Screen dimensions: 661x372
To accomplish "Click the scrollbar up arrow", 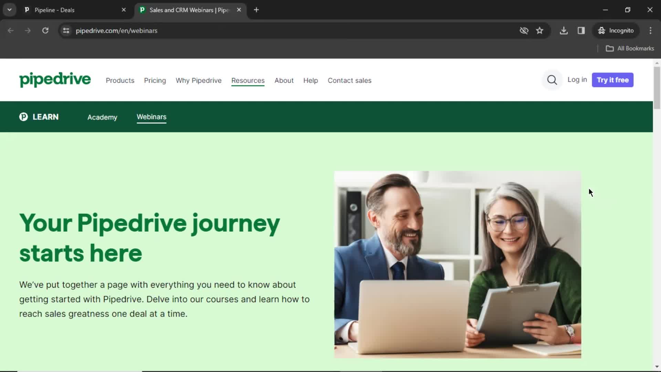I will 657,63.
